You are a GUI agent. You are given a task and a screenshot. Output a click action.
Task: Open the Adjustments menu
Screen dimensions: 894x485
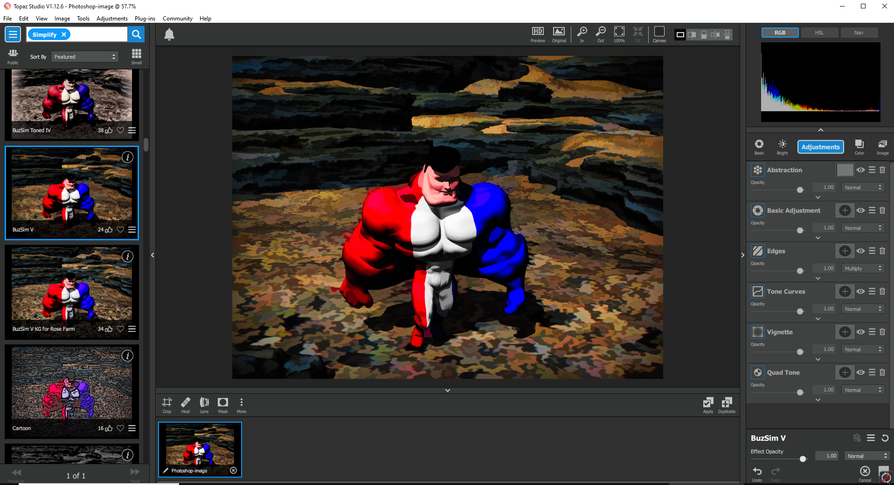pos(112,19)
